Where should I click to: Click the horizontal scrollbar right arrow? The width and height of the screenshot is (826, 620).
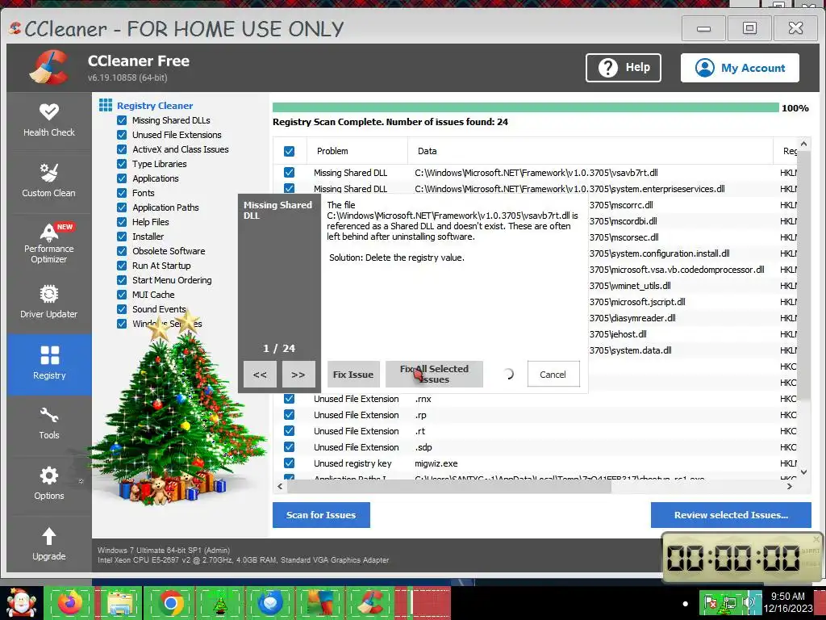coord(790,487)
